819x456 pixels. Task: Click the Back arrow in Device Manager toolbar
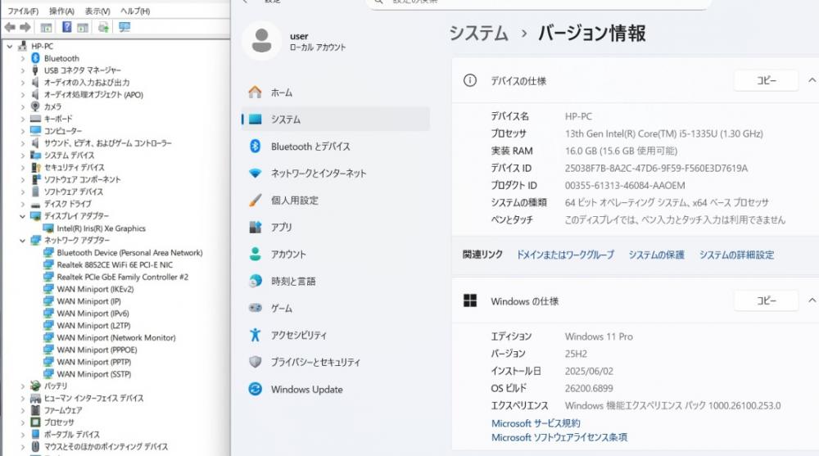click(9, 27)
